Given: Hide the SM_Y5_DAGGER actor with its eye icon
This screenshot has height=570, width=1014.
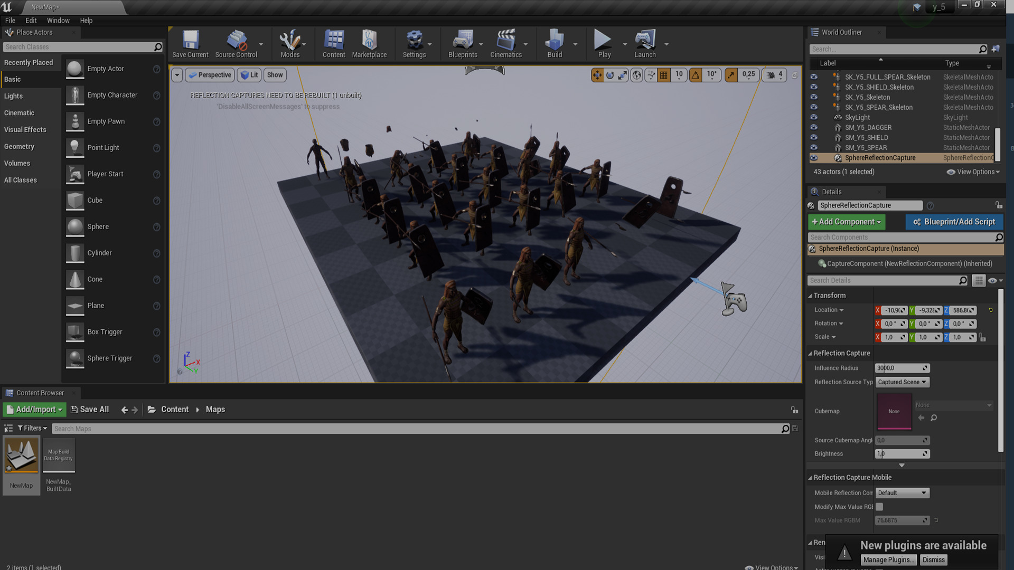Looking at the screenshot, I should pyautogui.click(x=814, y=127).
